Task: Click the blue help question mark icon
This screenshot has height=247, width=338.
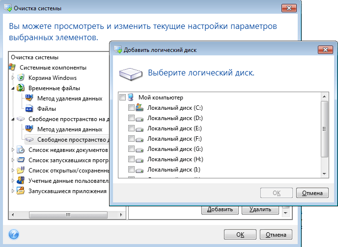Action: [x=14, y=234]
